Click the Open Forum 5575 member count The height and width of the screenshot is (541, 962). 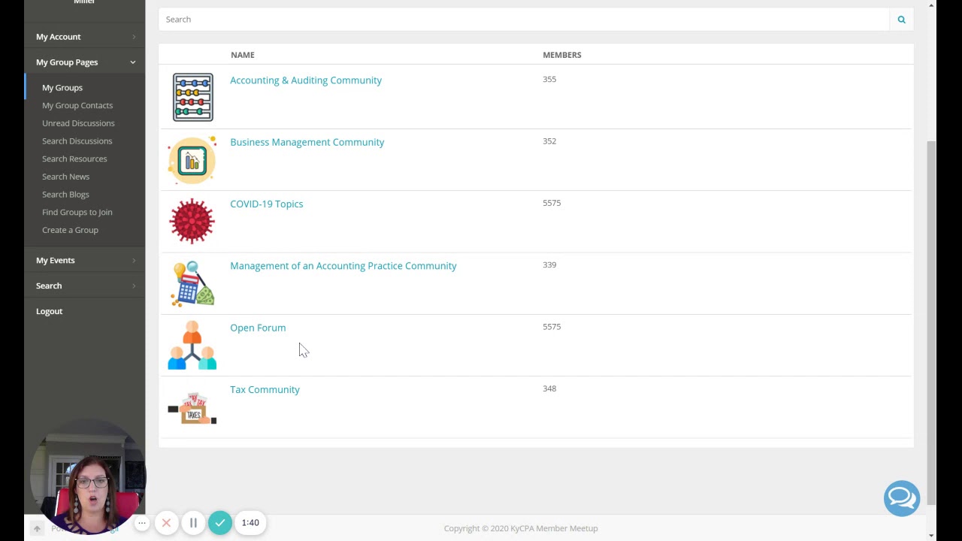tap(552, 327)
